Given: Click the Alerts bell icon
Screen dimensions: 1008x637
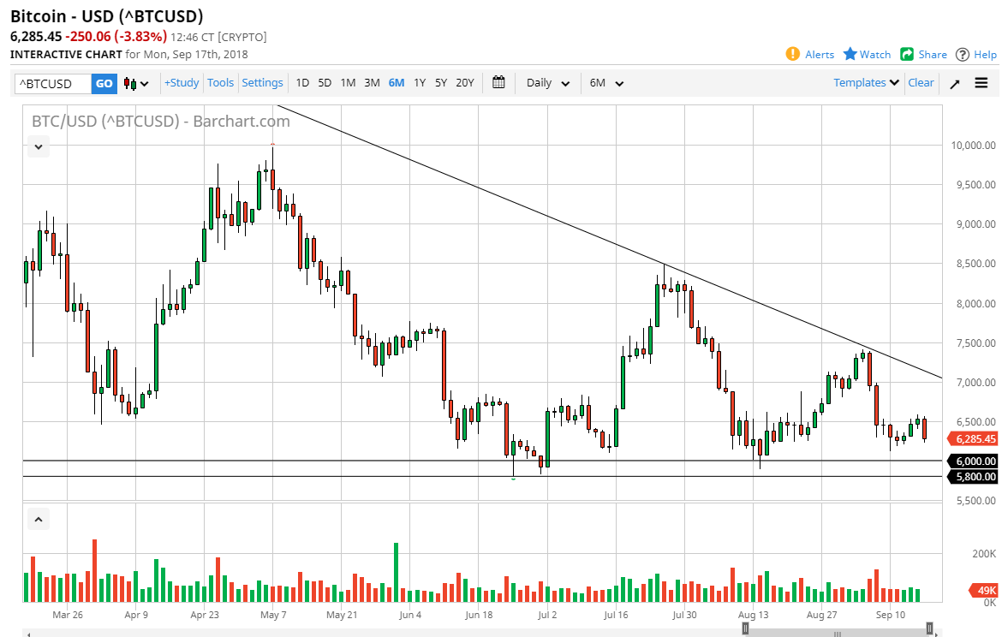Looking at the screenshot, I should (790, 54).
